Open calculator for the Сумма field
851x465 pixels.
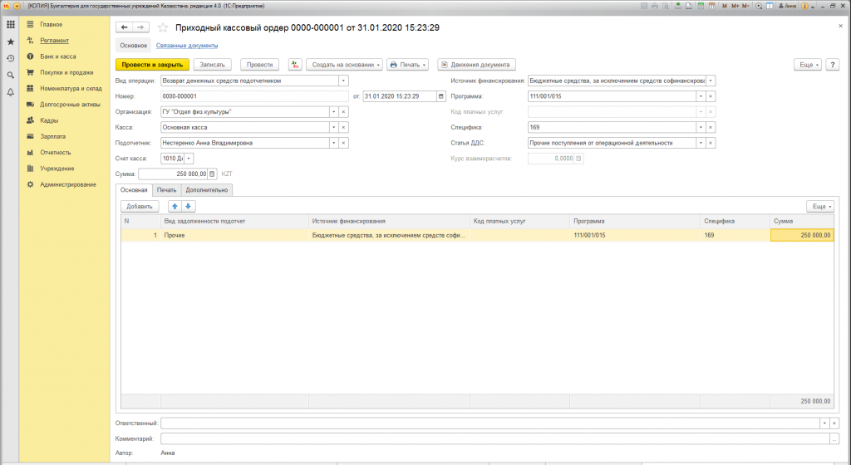(212, 174)
